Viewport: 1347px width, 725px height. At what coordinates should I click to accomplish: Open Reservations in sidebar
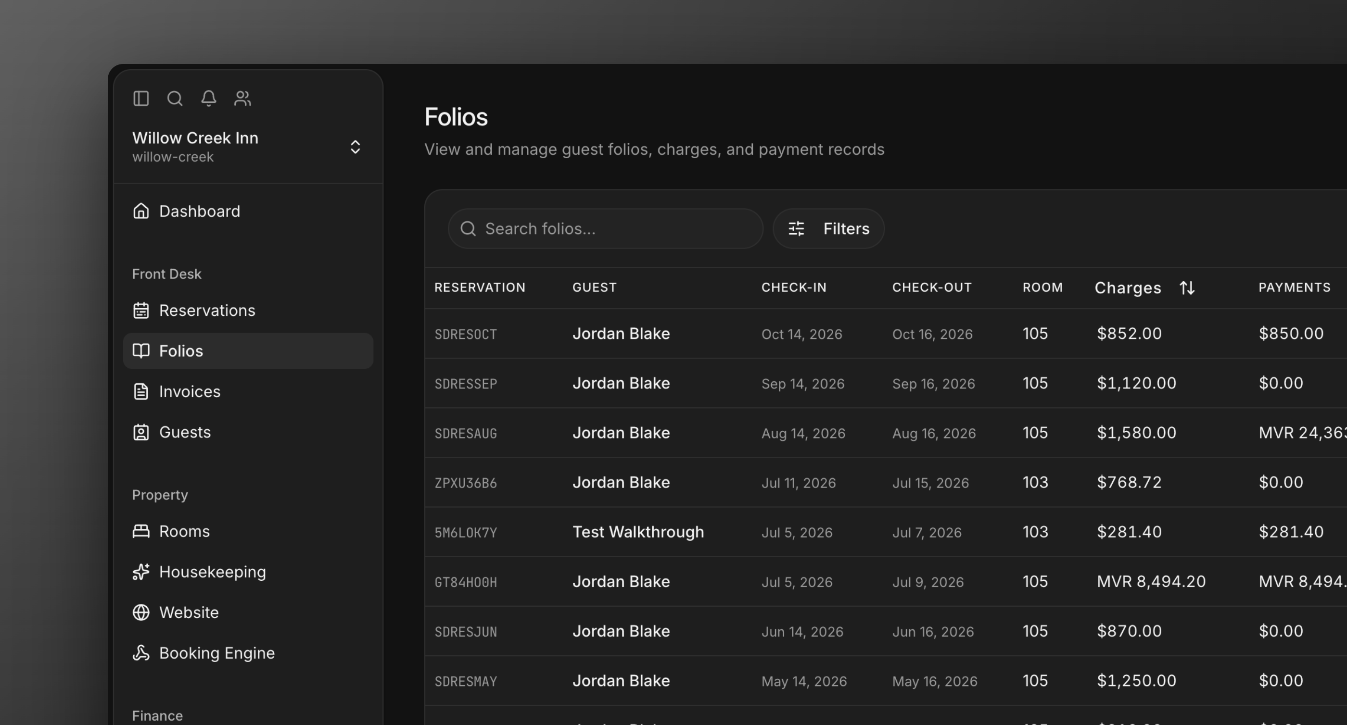coord(248,311)
